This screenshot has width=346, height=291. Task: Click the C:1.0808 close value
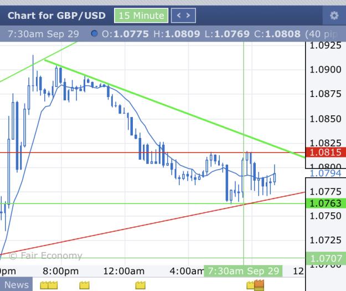277,34
